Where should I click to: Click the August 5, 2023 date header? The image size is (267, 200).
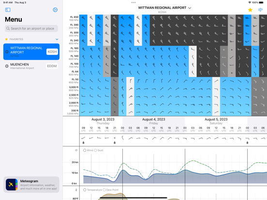tap(216, 119)
